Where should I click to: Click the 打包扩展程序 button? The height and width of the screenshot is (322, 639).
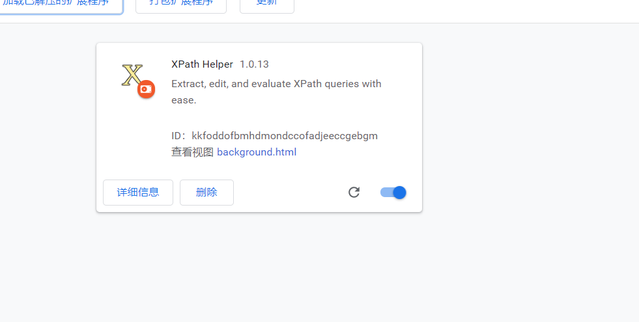click(x=181, y=6)
